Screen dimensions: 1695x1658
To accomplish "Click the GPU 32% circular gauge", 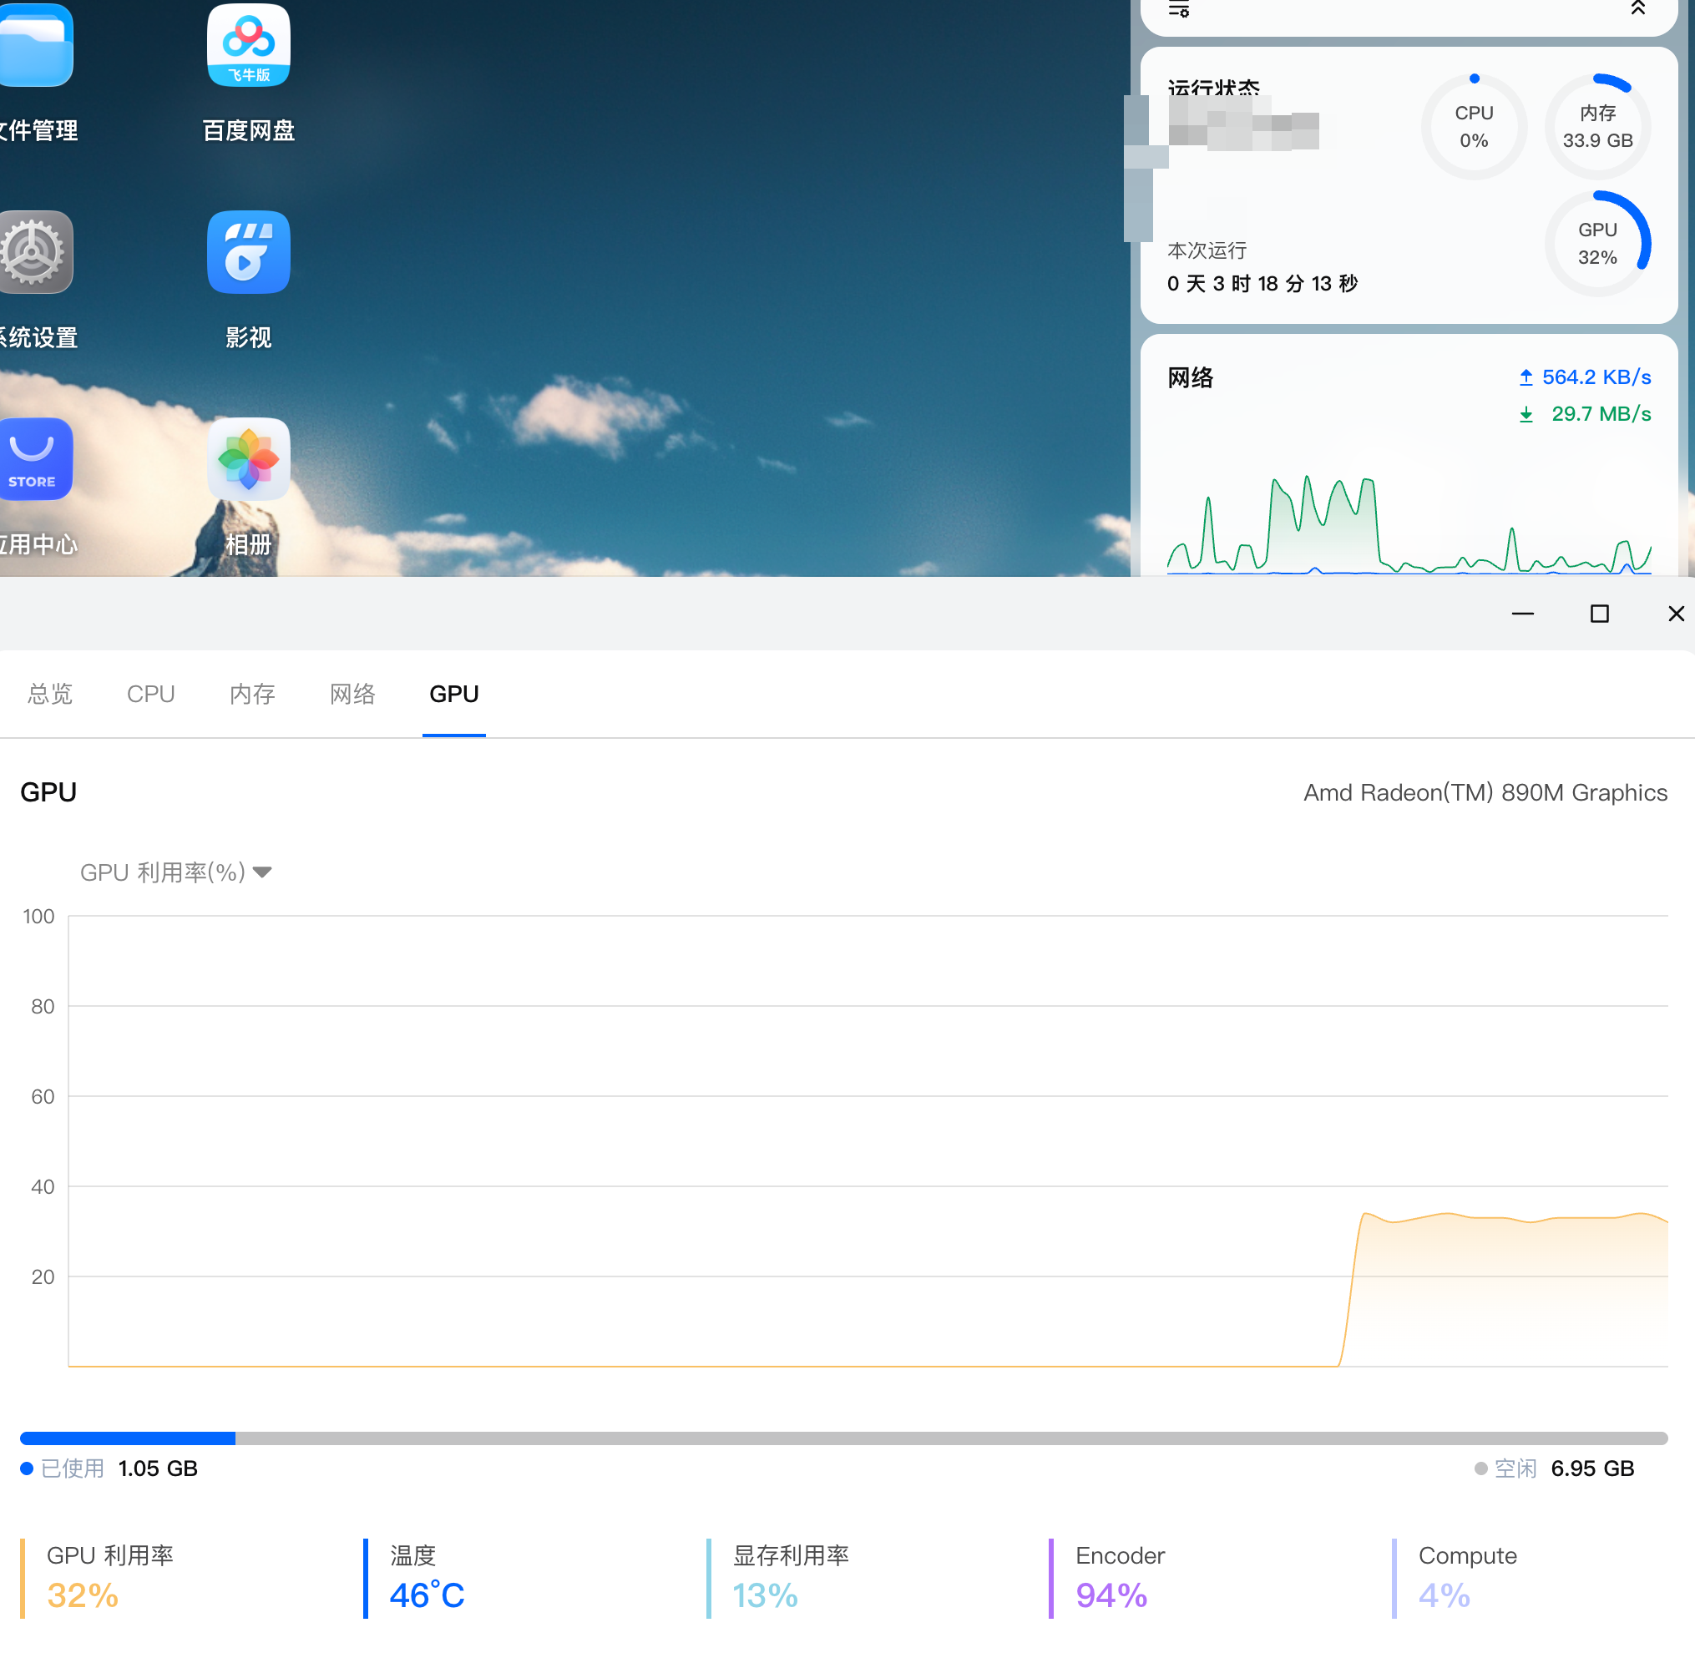I will coord(1596,244).
